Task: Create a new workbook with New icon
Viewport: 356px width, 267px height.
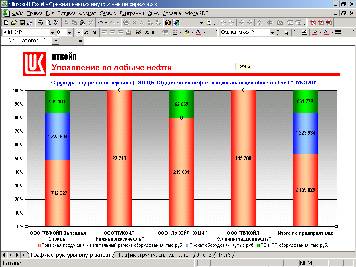Action: point(6,23)
